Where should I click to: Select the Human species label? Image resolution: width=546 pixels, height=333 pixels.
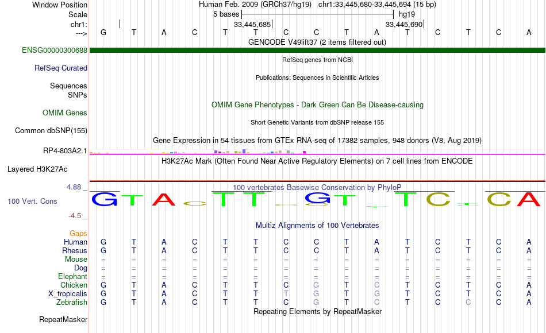coord(75,242)
